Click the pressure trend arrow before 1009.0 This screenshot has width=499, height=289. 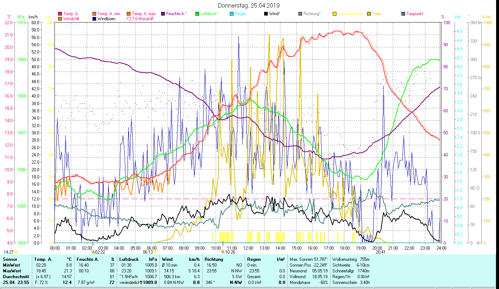[141, 282]
